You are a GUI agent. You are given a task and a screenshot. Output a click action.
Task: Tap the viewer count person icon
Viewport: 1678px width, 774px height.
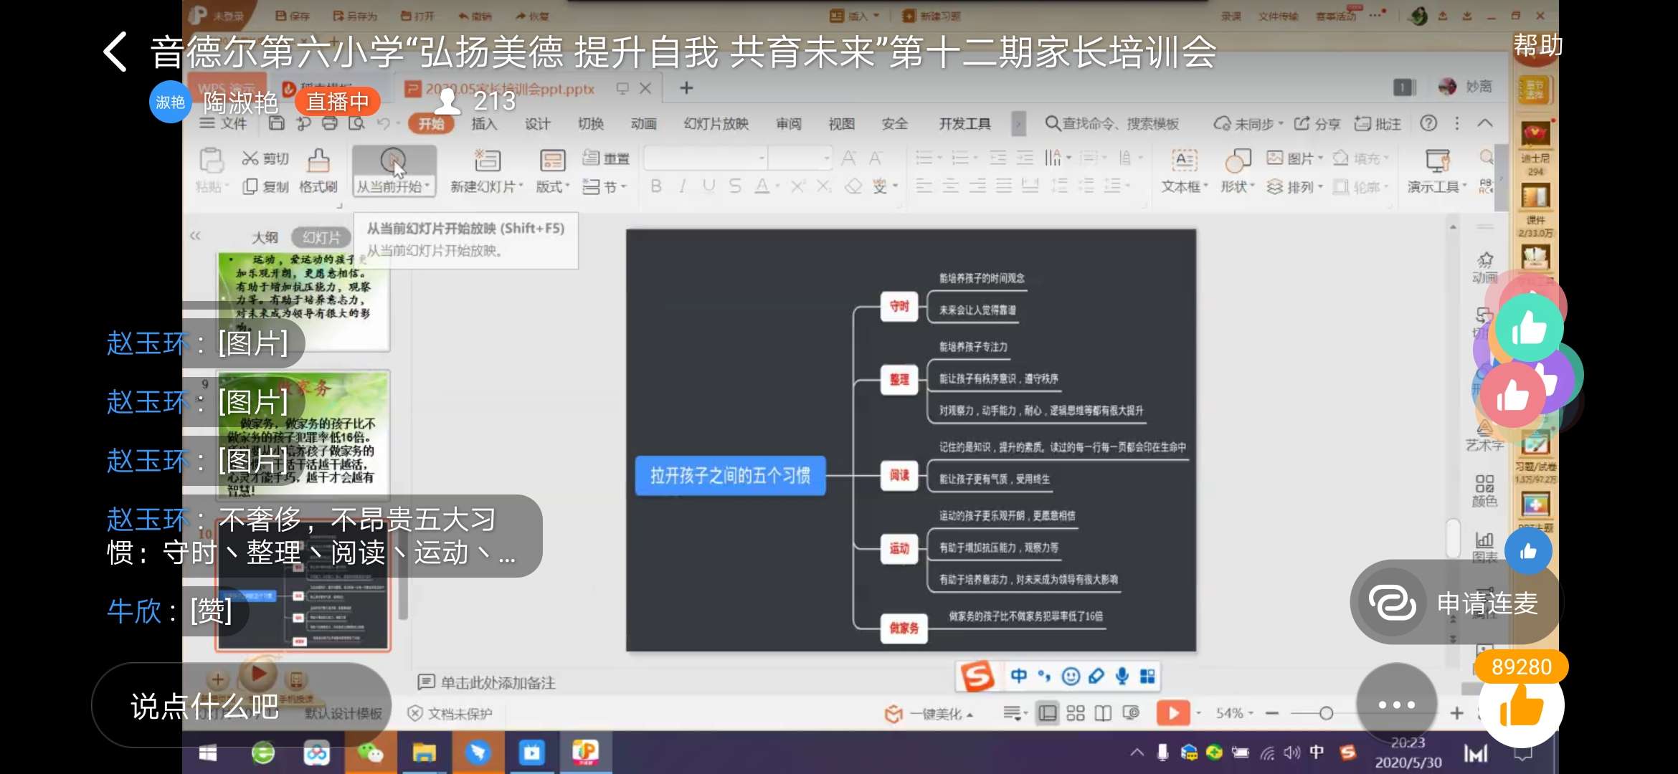coord(447,101)
